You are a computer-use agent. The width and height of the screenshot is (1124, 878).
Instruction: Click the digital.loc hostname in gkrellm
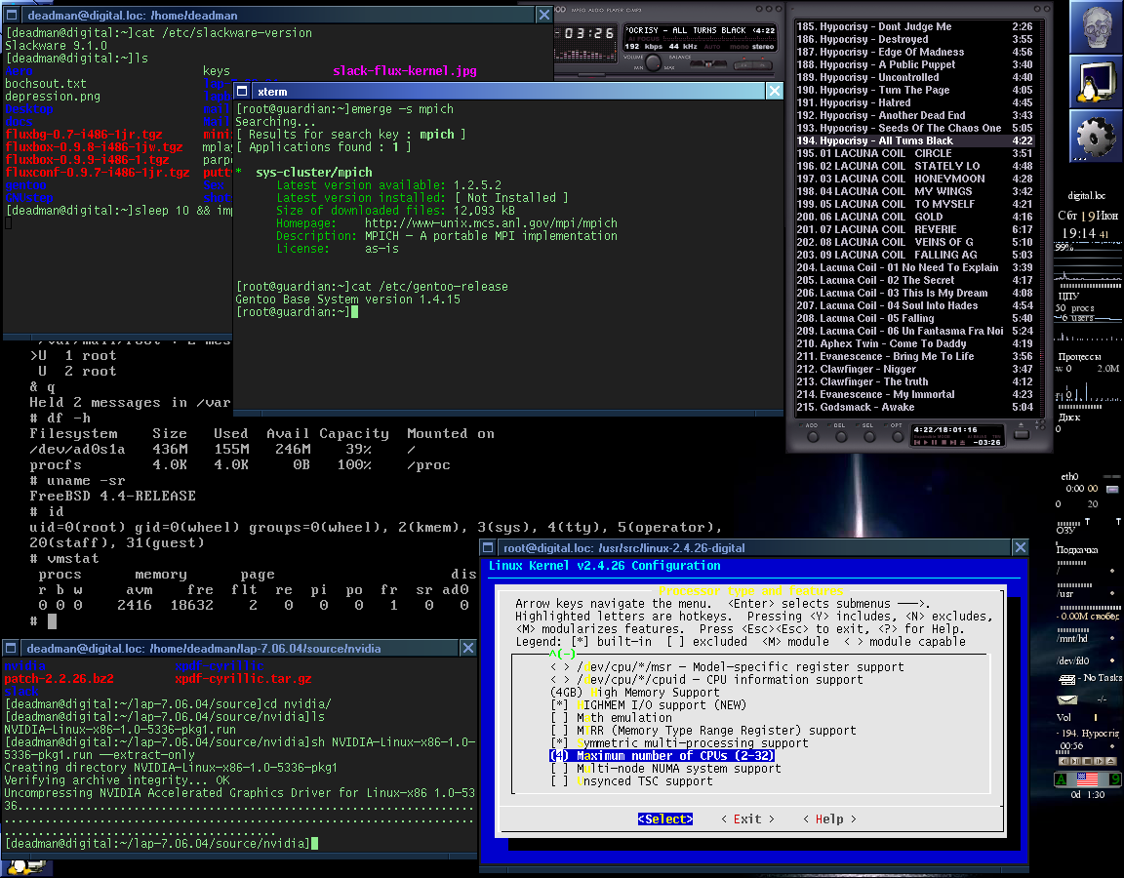coord(1087,196)
